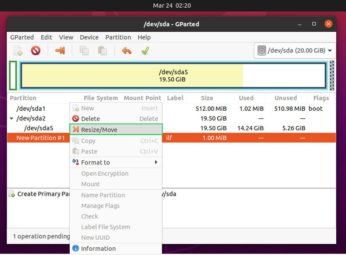Choose Resize/Move from the context menu
The image size is (346, 255).
pyautogui.click(x=116, y=129)
